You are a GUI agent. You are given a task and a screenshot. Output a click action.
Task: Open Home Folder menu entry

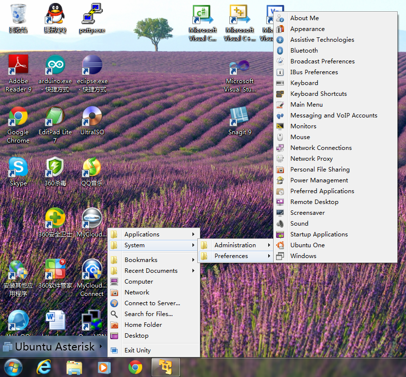pos(154,325)
